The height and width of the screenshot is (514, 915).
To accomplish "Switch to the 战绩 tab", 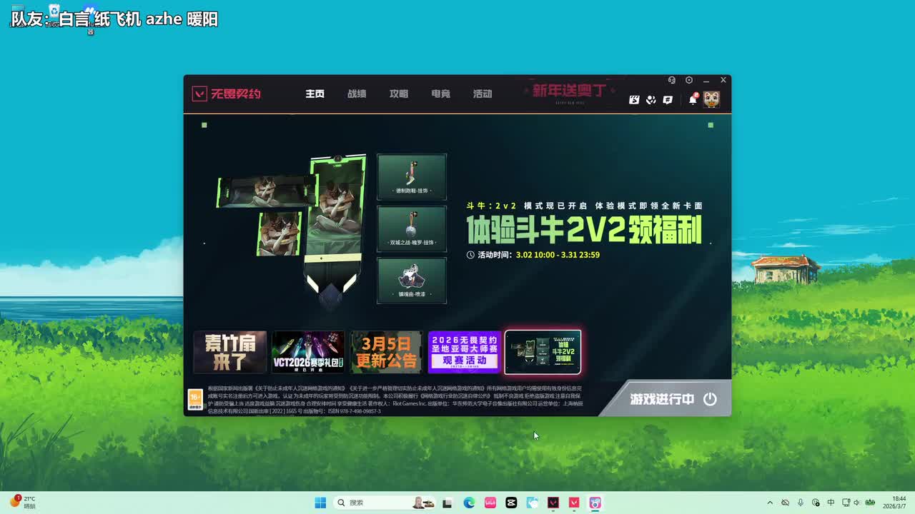I will click(x=357, y=94).
